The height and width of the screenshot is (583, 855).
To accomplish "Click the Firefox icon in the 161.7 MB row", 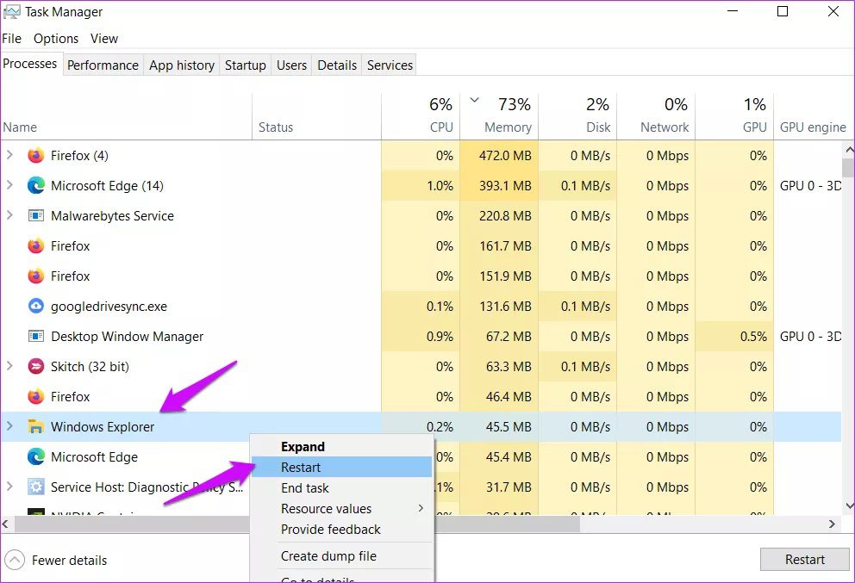I will click(x=36, y=246).
